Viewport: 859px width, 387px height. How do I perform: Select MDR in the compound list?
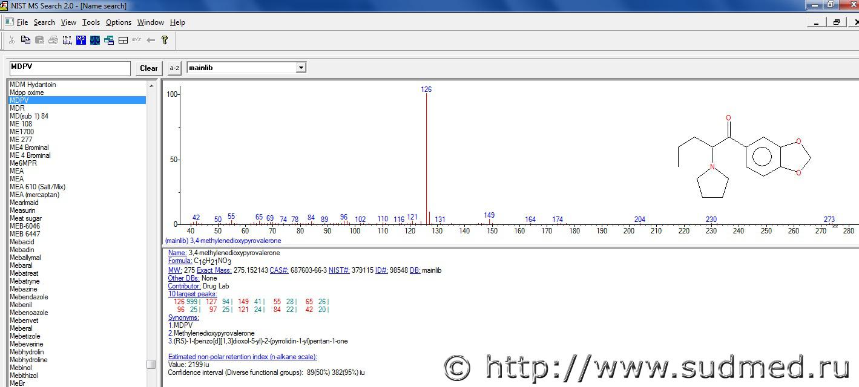(x=17, y=108)
